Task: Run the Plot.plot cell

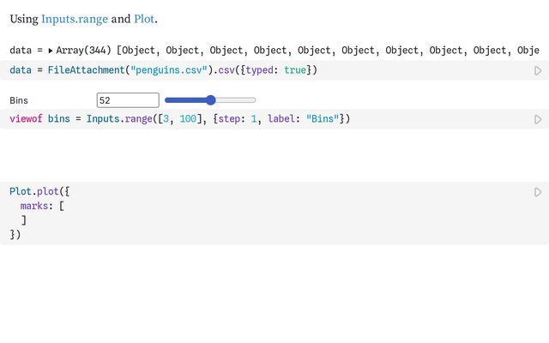Action: coord(538,192)
